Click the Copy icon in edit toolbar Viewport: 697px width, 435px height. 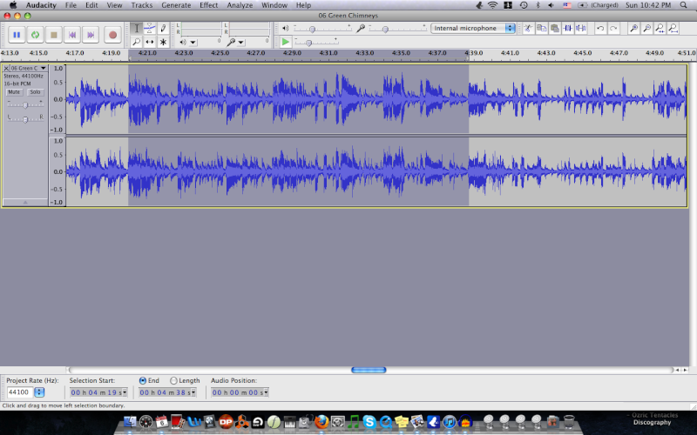pos(541,29)
